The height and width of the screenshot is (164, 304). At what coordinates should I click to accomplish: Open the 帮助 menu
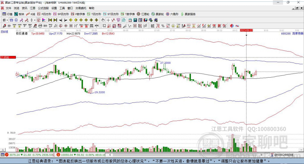[91, 8]
